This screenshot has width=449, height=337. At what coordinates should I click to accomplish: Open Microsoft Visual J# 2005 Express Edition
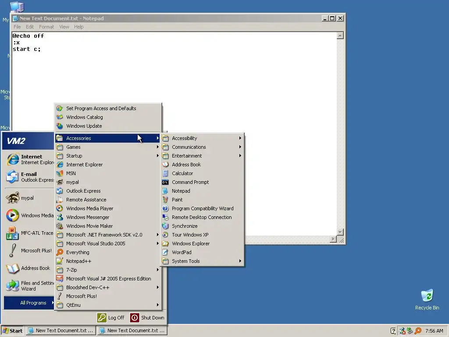108,279
